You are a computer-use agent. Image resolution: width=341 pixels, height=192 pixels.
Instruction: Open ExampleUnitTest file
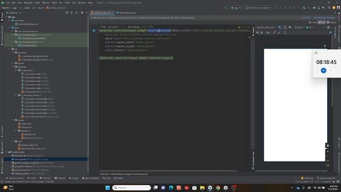point(27,45)
